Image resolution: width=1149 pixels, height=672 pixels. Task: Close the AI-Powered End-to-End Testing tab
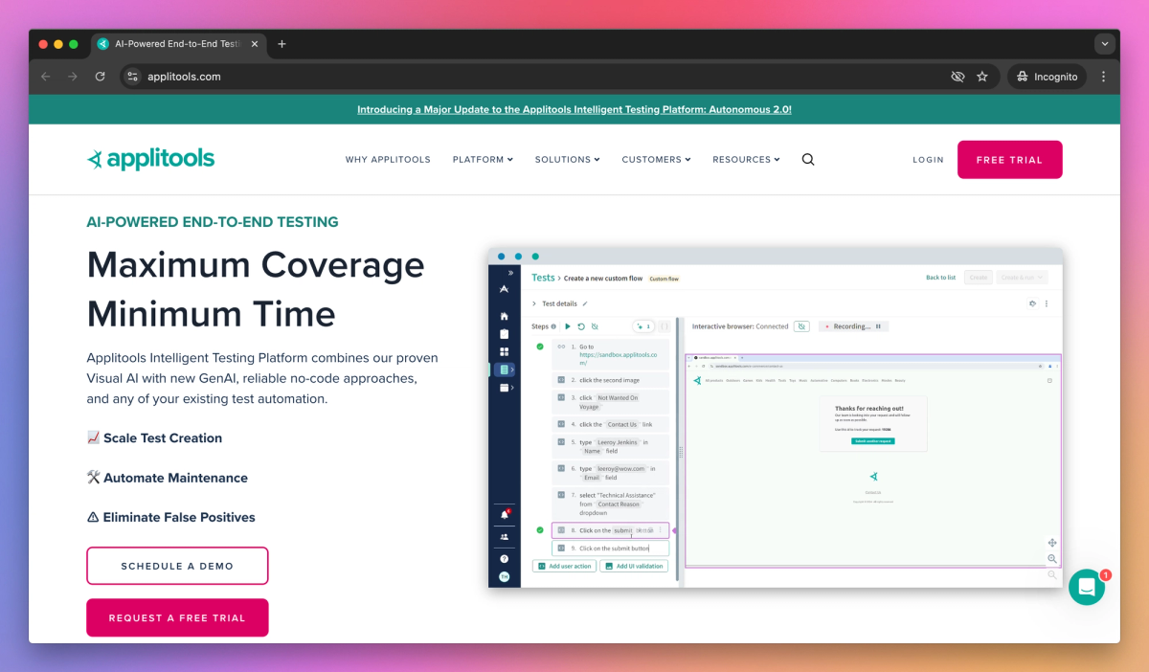pyautogui.click(x=255, y=44)
